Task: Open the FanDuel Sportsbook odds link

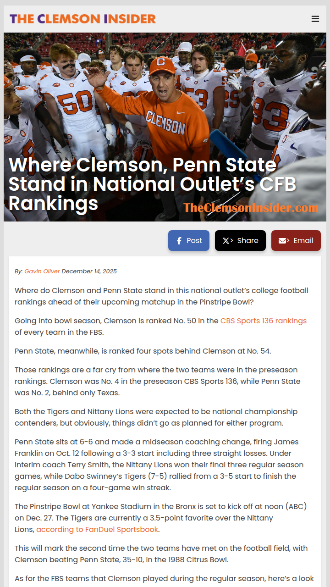Action: [97, 529]
